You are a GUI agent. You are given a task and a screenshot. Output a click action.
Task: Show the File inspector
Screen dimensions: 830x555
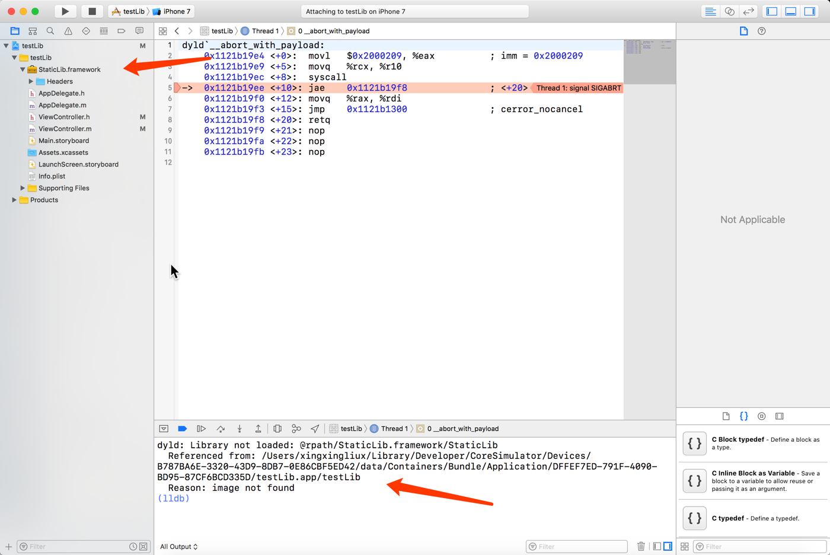point(744,31)
